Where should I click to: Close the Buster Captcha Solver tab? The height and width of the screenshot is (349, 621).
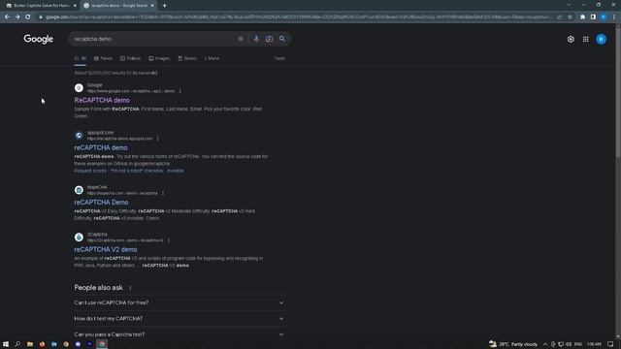(x=75, y=6)
